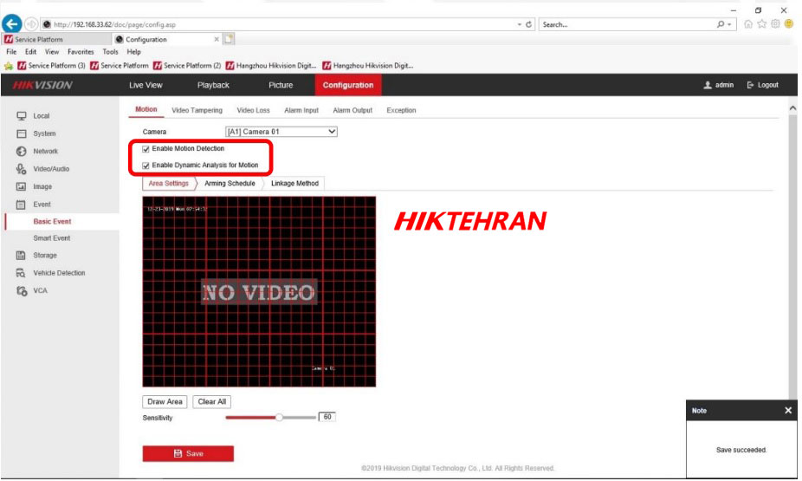Open the Tools menu
802x481 pixels.
[110, 52]
